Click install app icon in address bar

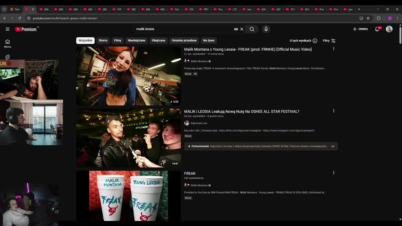[361, 18]
